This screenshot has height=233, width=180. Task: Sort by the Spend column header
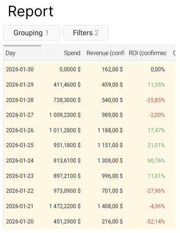(62, 53)
